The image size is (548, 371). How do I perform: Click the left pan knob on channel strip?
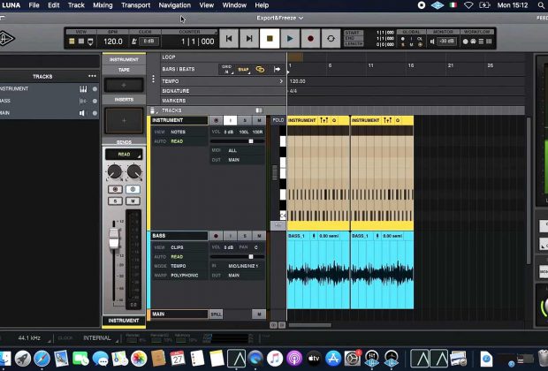coord(114,172)
